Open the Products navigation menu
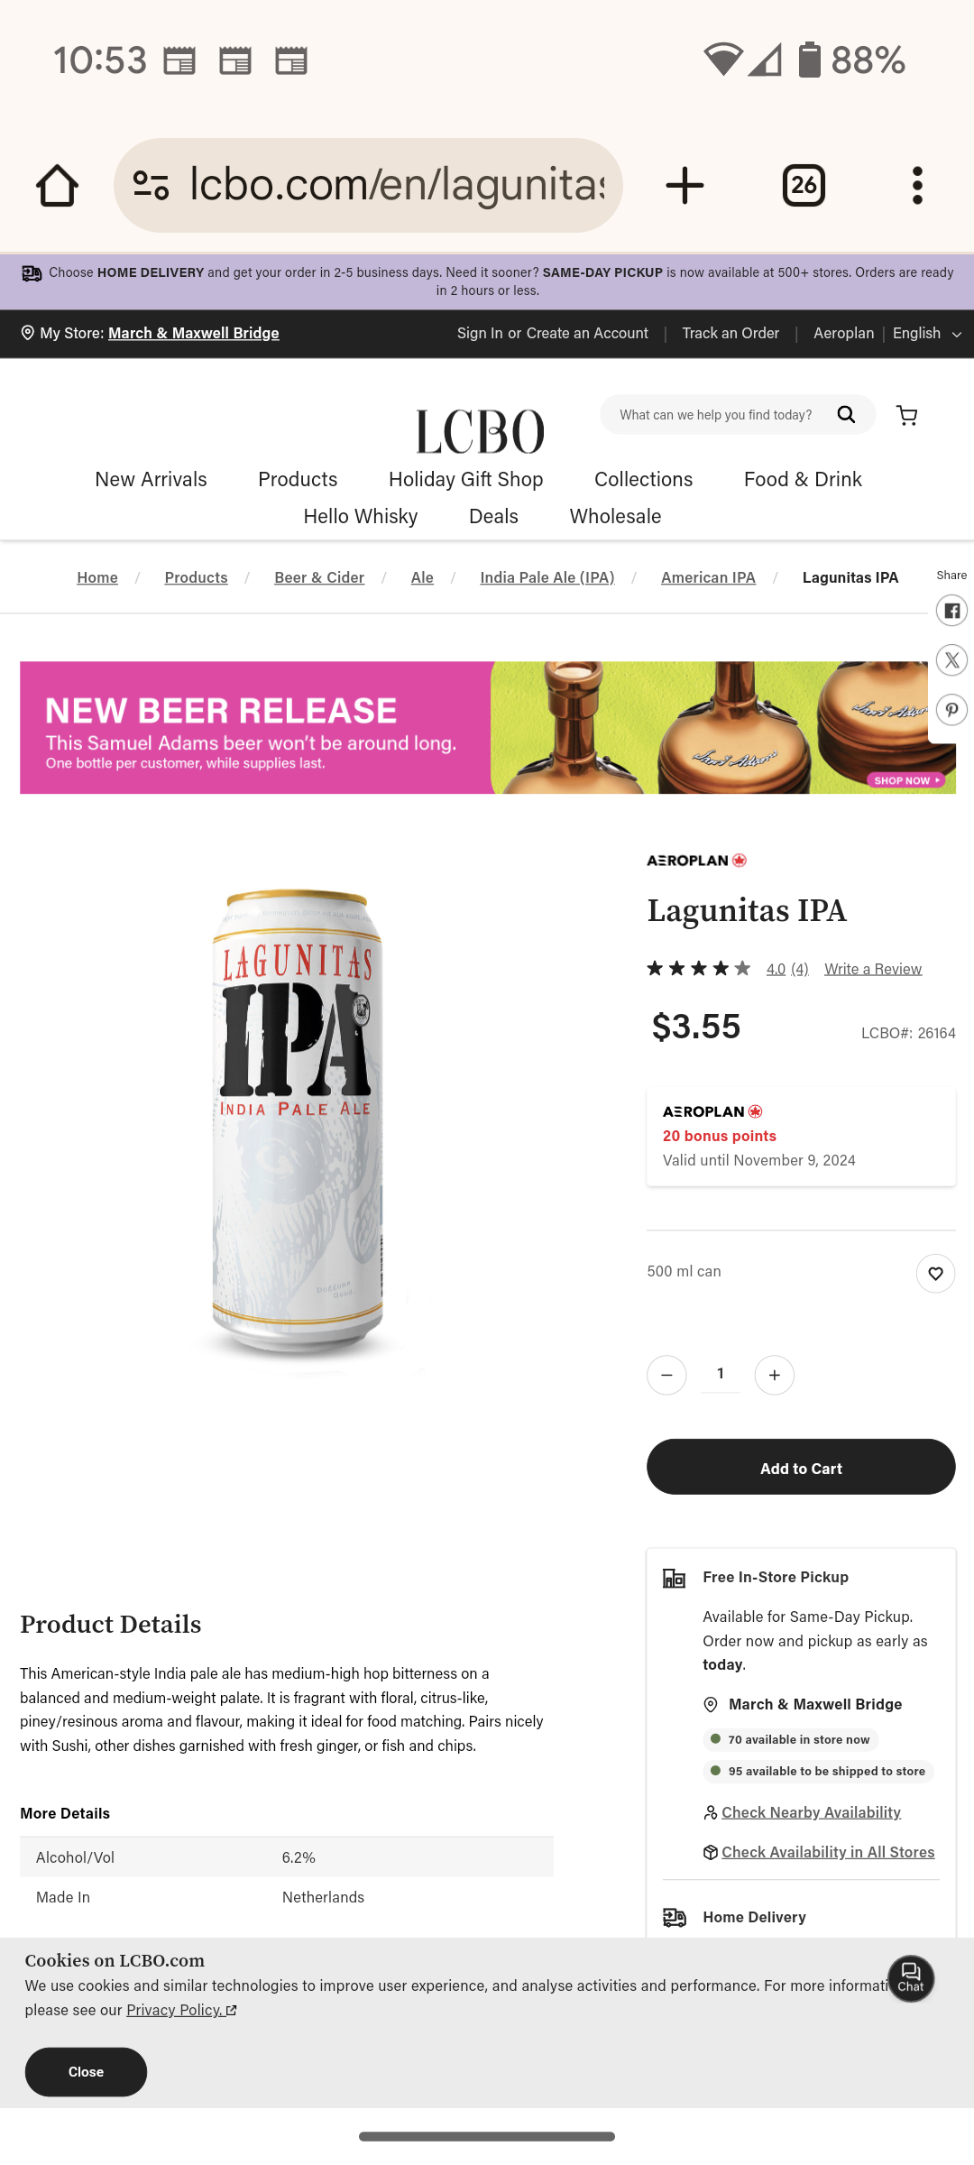The image size is (974, 2165). [x=298, y=479]
